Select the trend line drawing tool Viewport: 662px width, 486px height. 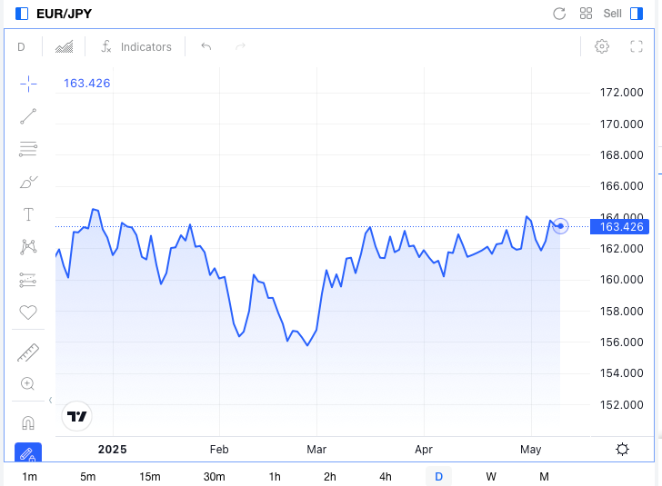tap(28, 116)
